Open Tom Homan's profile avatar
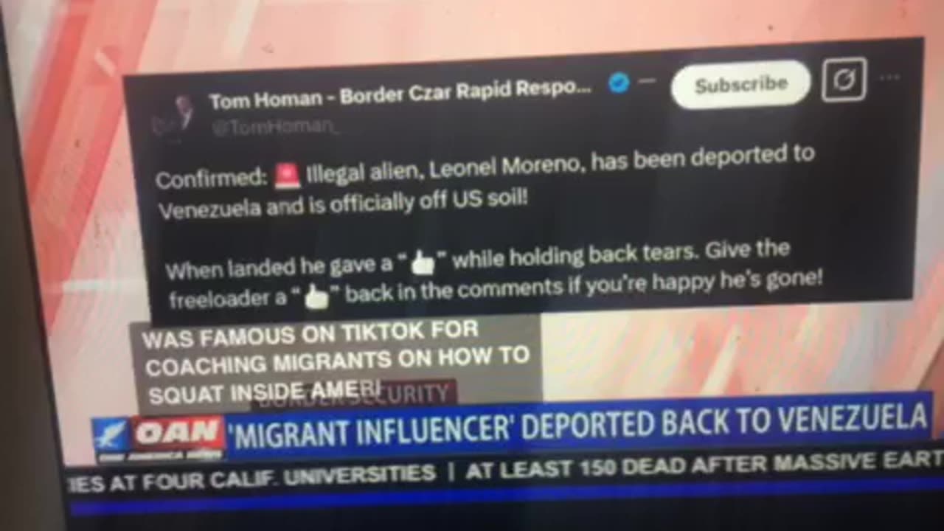The width and height of the screenshot is (944, 531). click(175, 116)
